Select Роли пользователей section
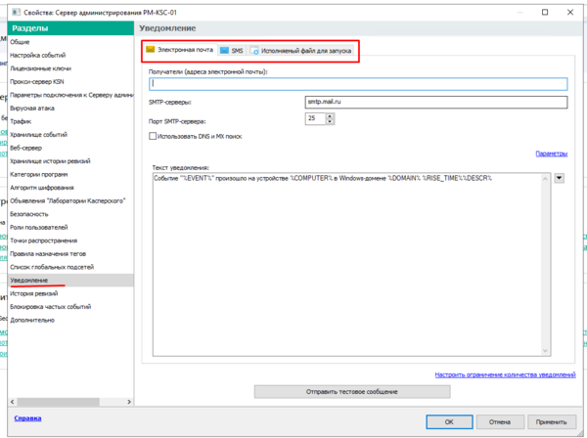587x438 pixels. point(70,228)
